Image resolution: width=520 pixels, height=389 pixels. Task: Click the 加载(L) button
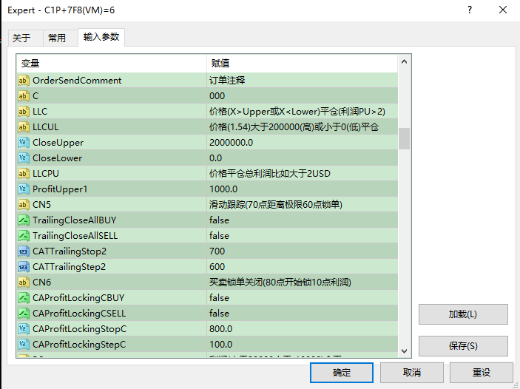click(463, 314)
